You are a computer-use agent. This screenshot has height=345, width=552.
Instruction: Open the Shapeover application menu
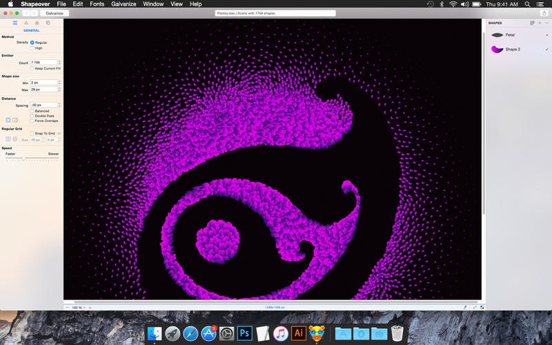pos(35,4)
